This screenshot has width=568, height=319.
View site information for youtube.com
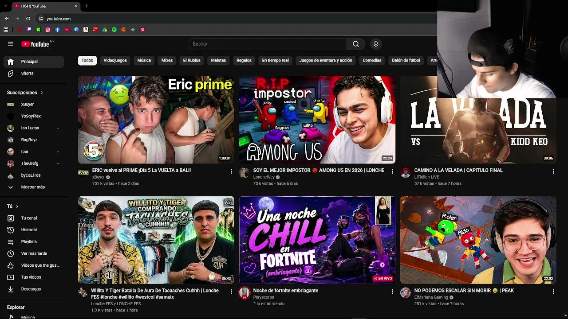(41, 19)
